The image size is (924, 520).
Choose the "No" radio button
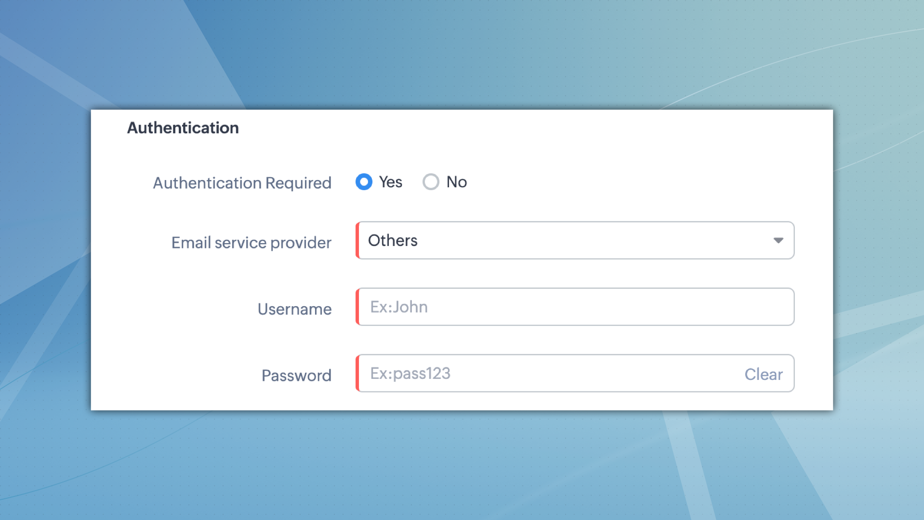coord(431,182)
